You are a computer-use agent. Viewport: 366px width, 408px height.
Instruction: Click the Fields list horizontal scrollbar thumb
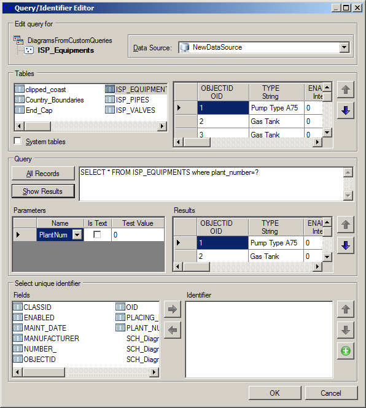44,372
